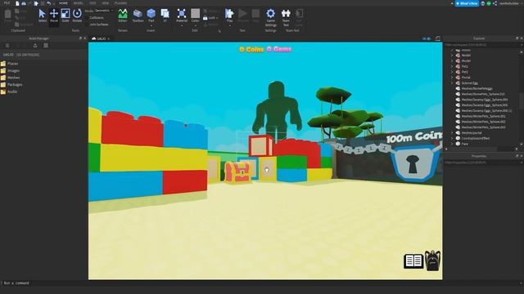Expand the Portal item in Explorer
Screen dimensions: 524x294
pyautogui.click(x=452, y=78)
